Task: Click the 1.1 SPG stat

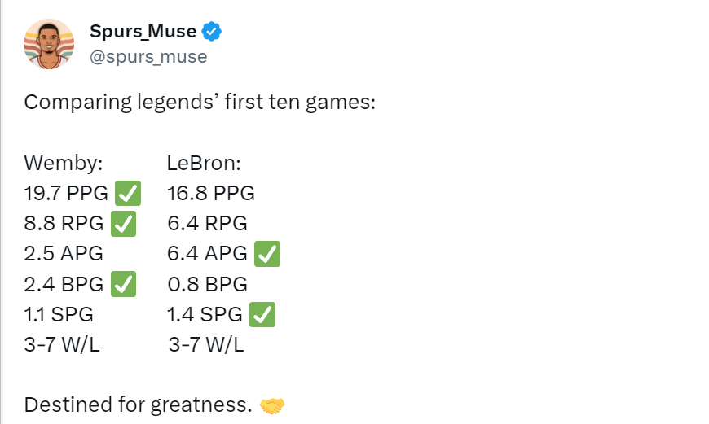Action: click(x=59, y=315)
